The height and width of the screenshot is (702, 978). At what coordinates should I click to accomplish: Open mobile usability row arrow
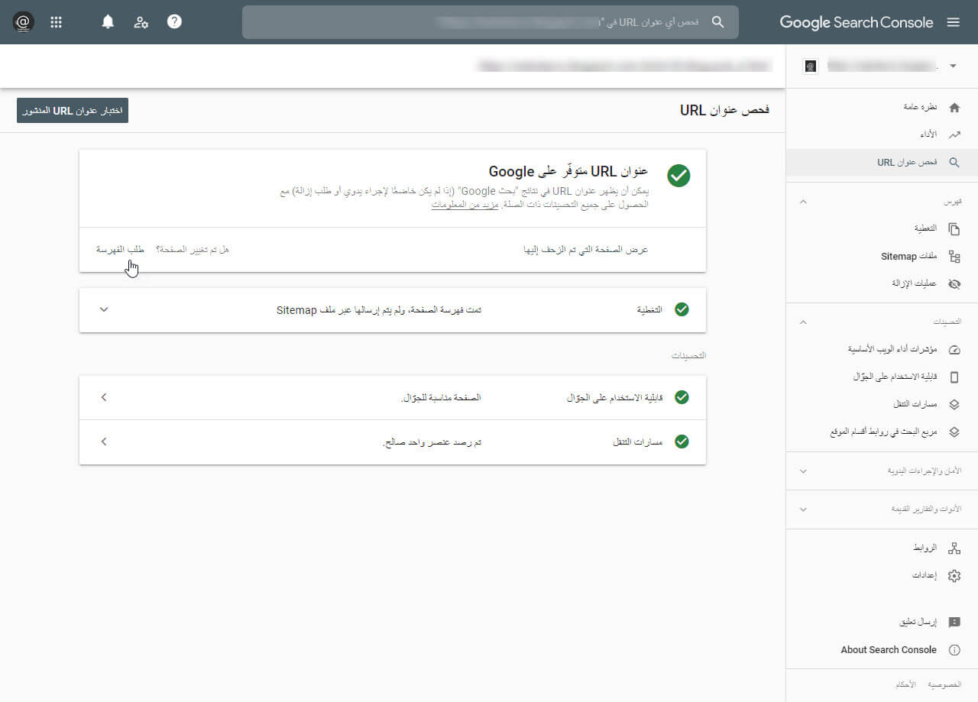coord(105,397)
